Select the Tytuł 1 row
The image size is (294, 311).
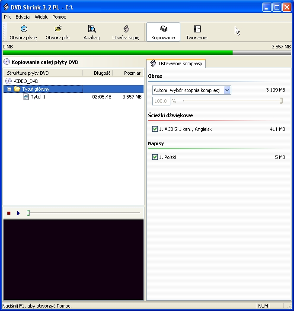pyautogui.click(x=73, y=97)
